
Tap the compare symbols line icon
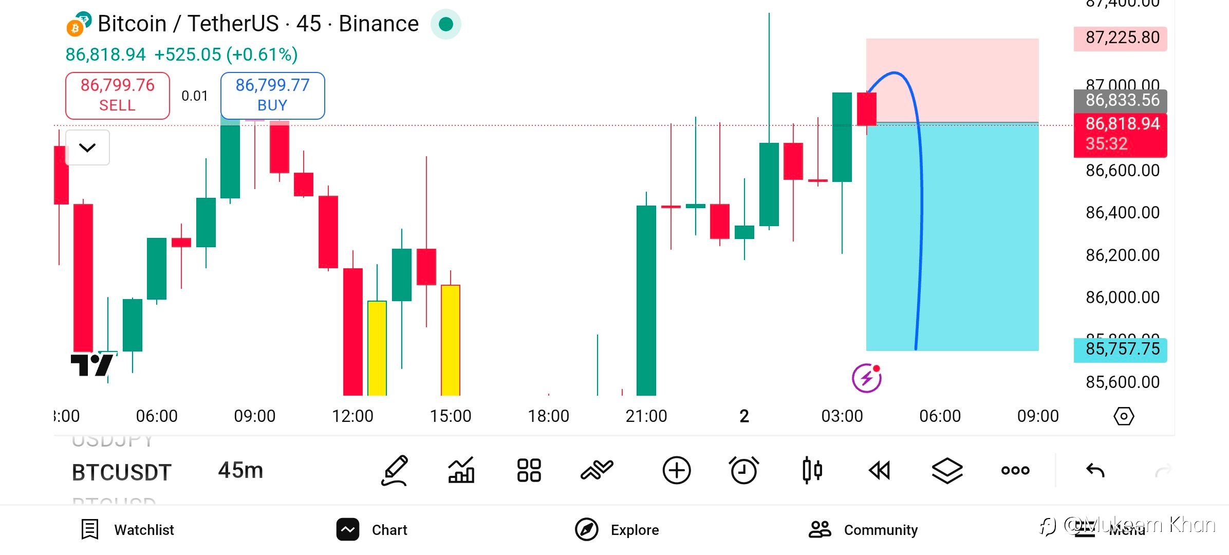[x=597, y=470]
